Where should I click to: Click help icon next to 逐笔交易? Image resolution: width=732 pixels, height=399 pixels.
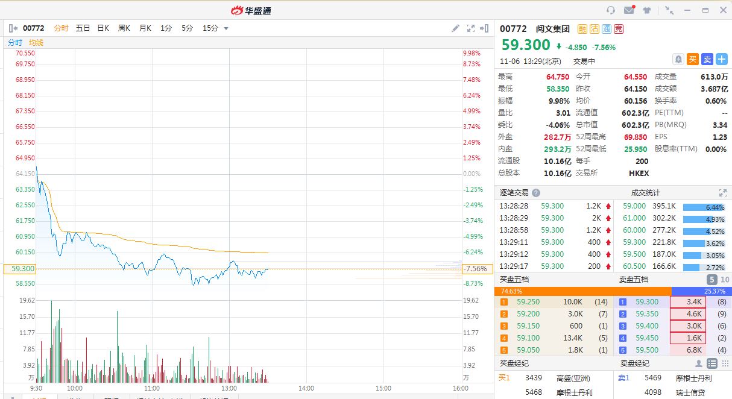536,193
